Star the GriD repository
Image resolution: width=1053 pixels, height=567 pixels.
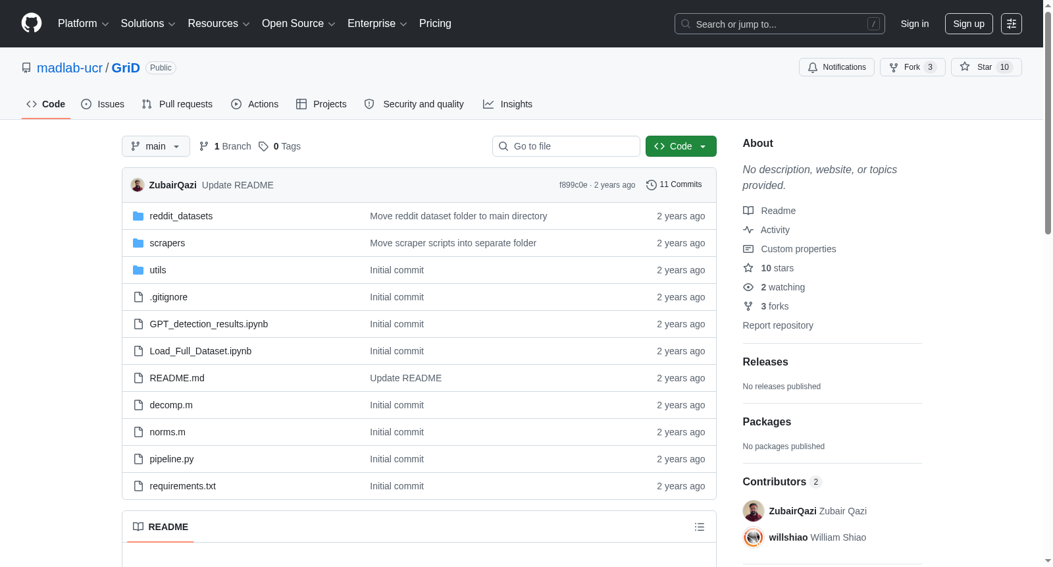[987, 67]
